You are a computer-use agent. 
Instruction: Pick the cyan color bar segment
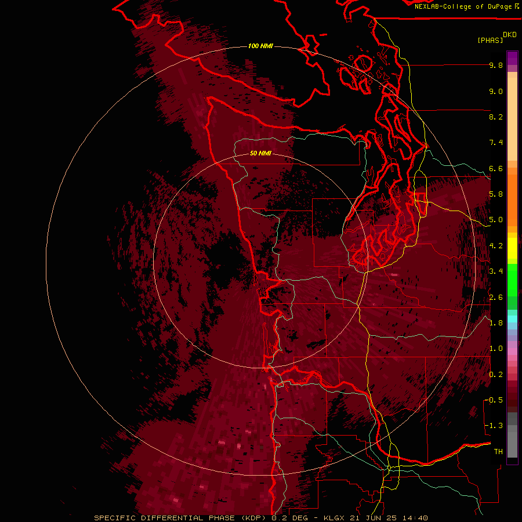[x=512, y=319]
